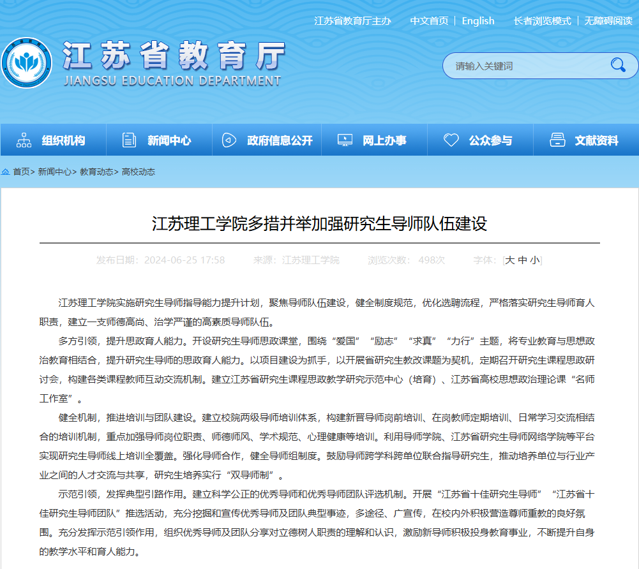Click the view count 498次
This screenshot has width=639, height=569.
pyautogui.click(x=432, y=260)
